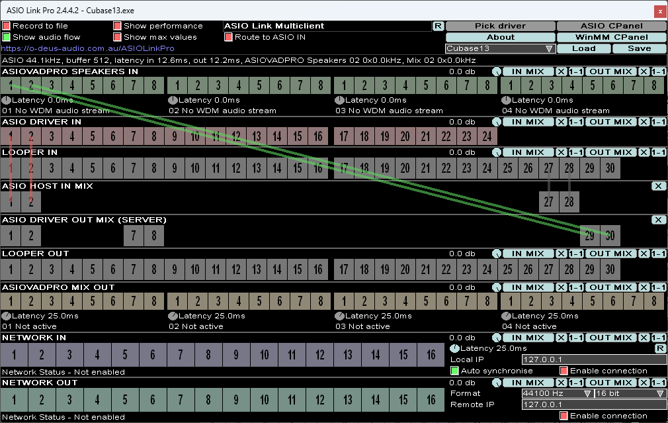
Task: Open the 16 bit depth dropdown
Action: (630, 393)
